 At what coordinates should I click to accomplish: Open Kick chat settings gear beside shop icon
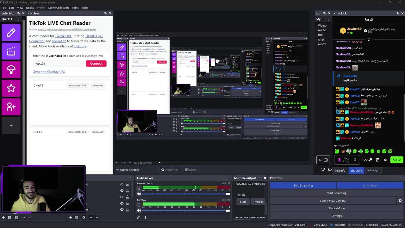pyautogui.click(x=385, y=160)
